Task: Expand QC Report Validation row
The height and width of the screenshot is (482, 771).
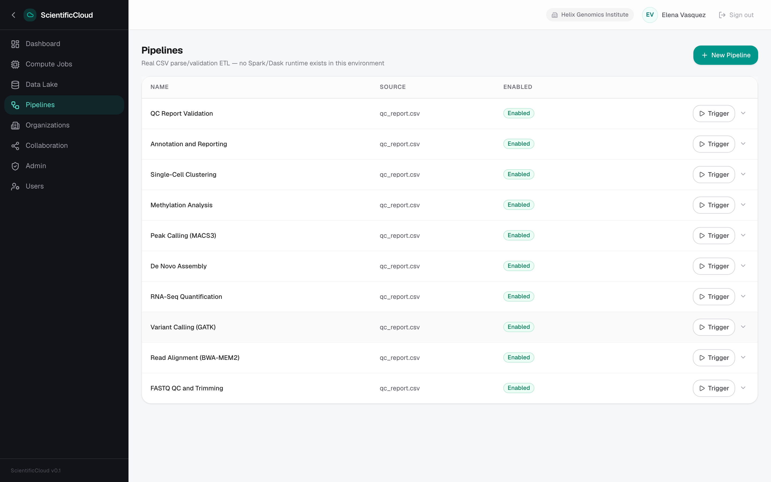Action: [743, 113]
